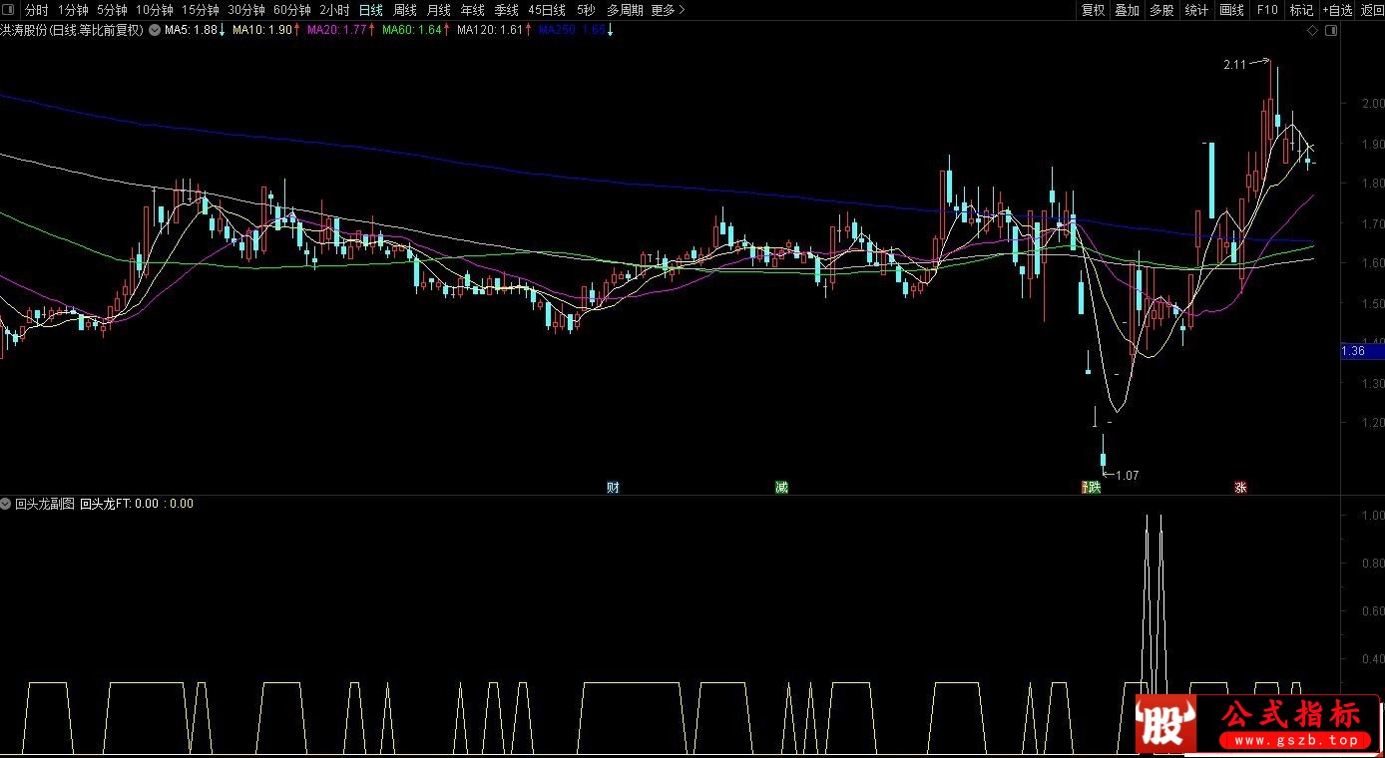Open the 多周期 multi-period view
Viewport: 1385px width, 758px height.
pos(625,10)
